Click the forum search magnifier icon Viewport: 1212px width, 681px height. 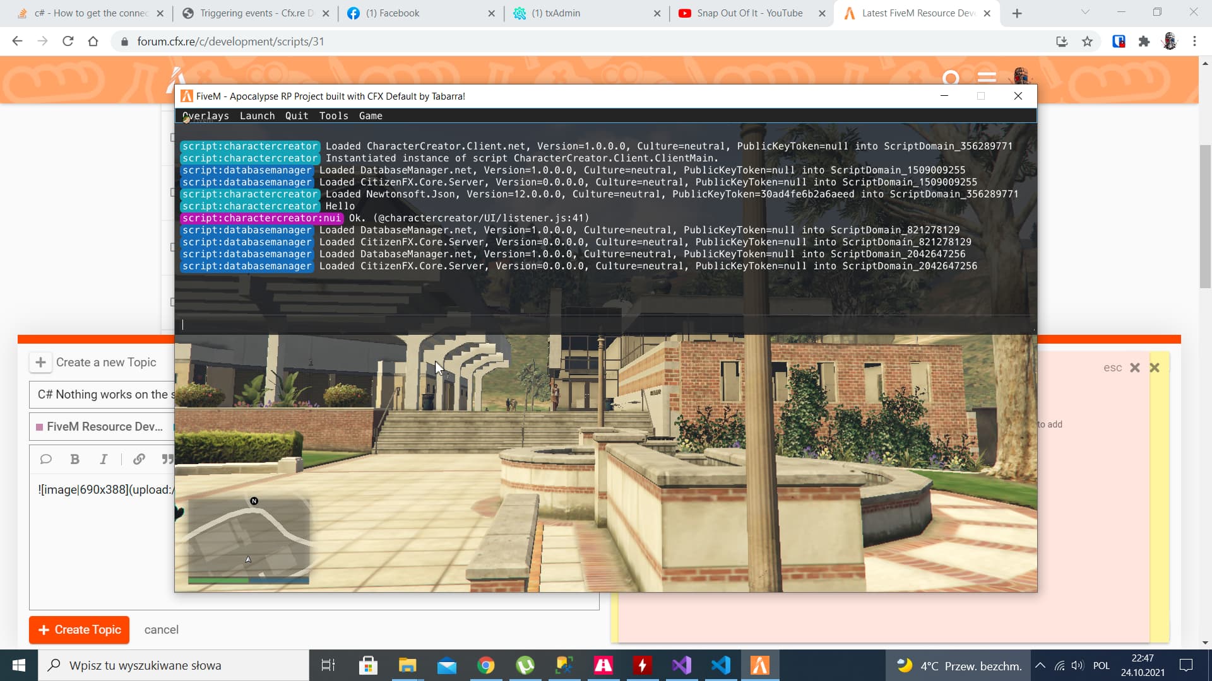[x=951, y=78]
